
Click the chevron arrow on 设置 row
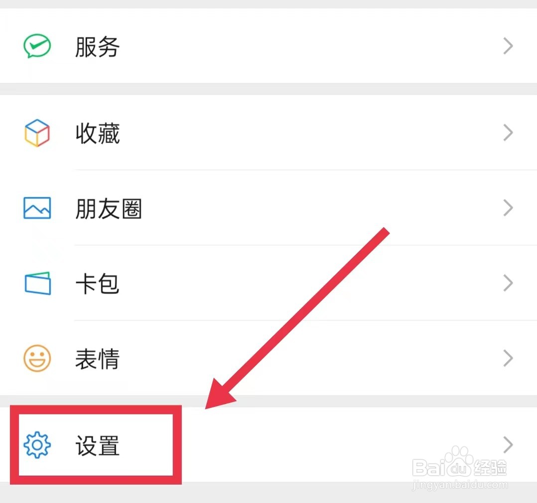[508, 445]
